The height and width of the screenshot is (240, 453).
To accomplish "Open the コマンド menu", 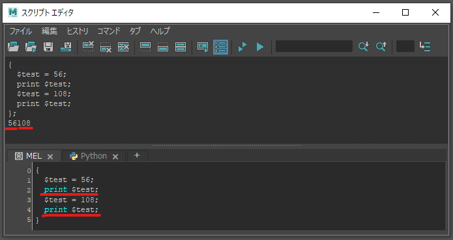I will click(109, 31).
